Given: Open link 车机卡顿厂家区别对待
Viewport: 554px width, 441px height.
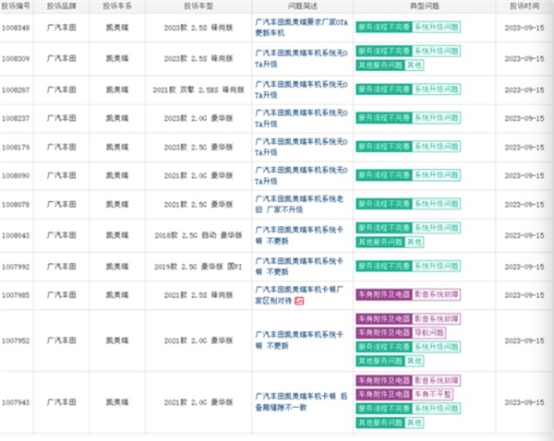Looking at the screenshot, I should pyautogui.click(x=299, y=295).
